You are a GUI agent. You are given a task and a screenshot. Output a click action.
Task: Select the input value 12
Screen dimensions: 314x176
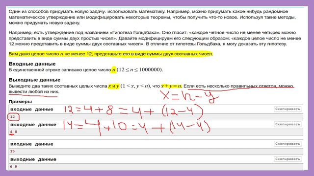(x=12, y=117)
